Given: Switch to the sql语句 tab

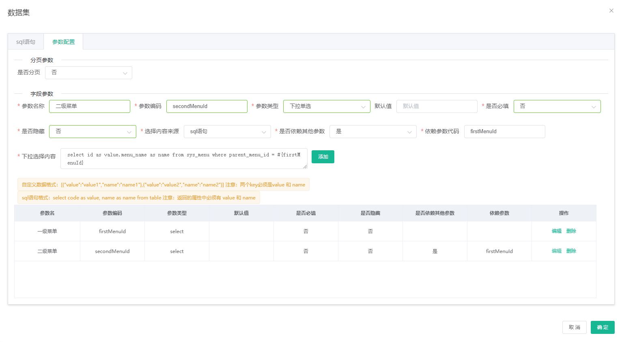Looking at the screenshot, I should [x=26, y=42].
